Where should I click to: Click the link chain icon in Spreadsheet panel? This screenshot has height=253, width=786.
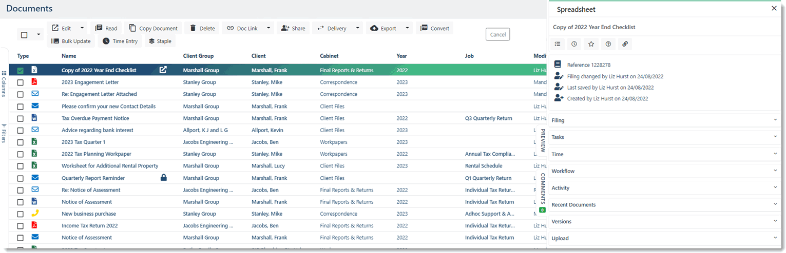click(x=625, y=44)
